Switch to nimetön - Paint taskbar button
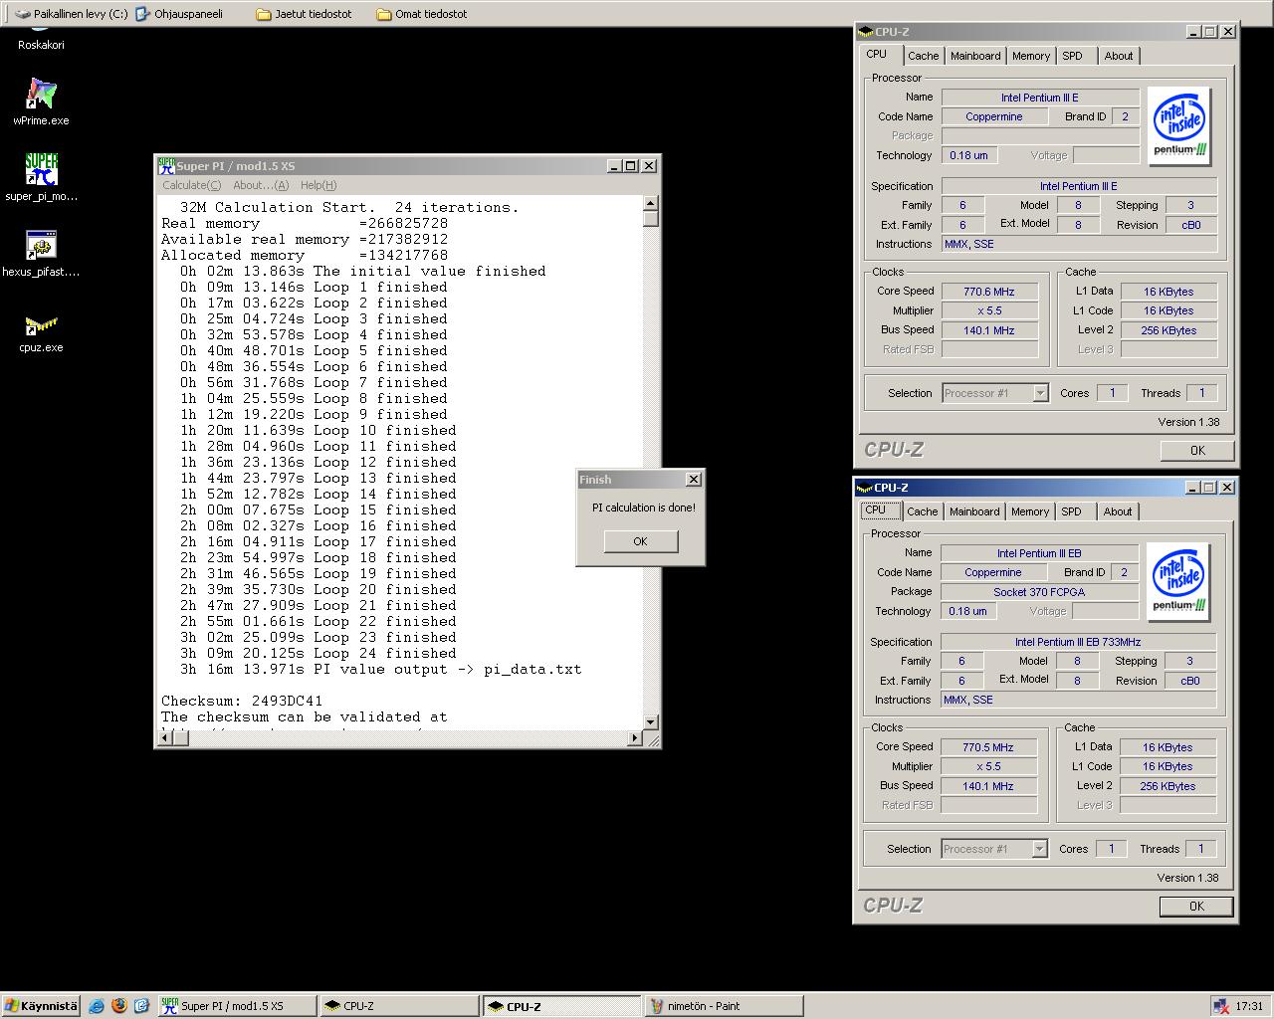 tap(725, 1006)
